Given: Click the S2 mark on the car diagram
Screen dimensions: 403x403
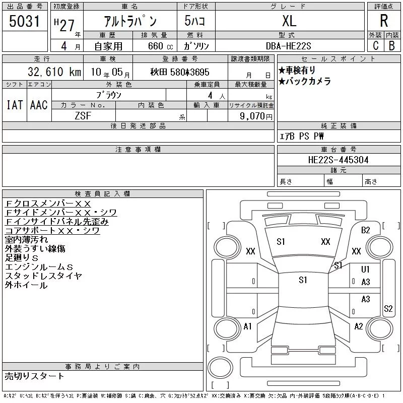Looking at the screenshot, I should [x=388, y=308].
